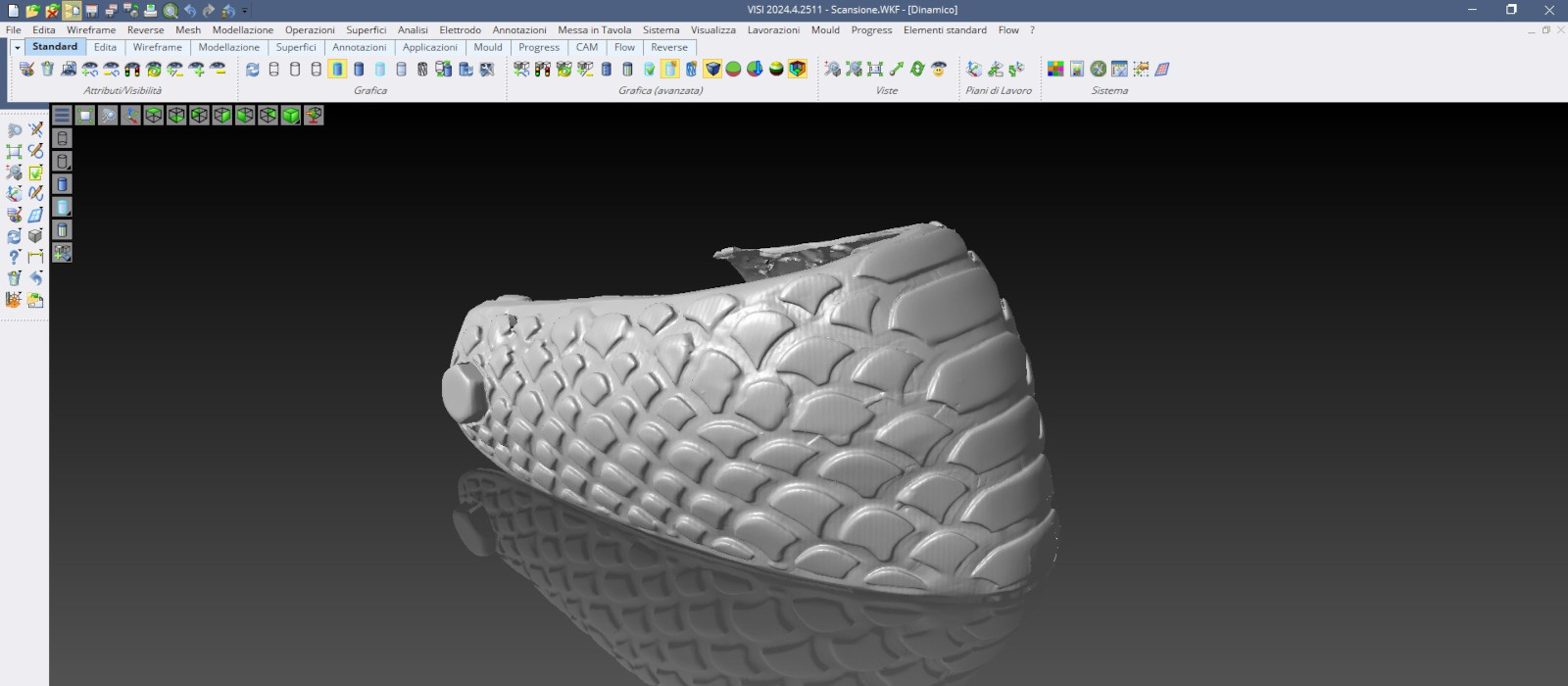This screenshot has width=1568, height=686.
Task: Open the Reverse ribbon tab
Action: click(668, 47)
